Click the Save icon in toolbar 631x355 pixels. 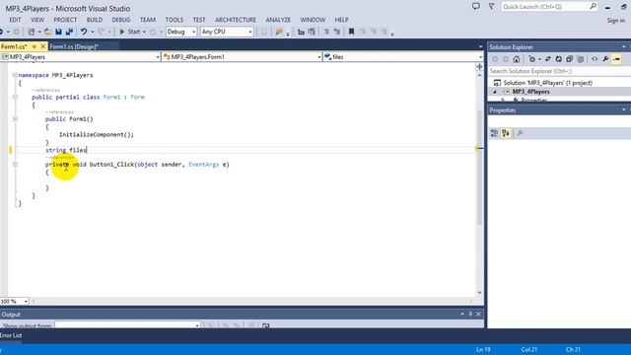pyautogui.click(x=58, y=32)
